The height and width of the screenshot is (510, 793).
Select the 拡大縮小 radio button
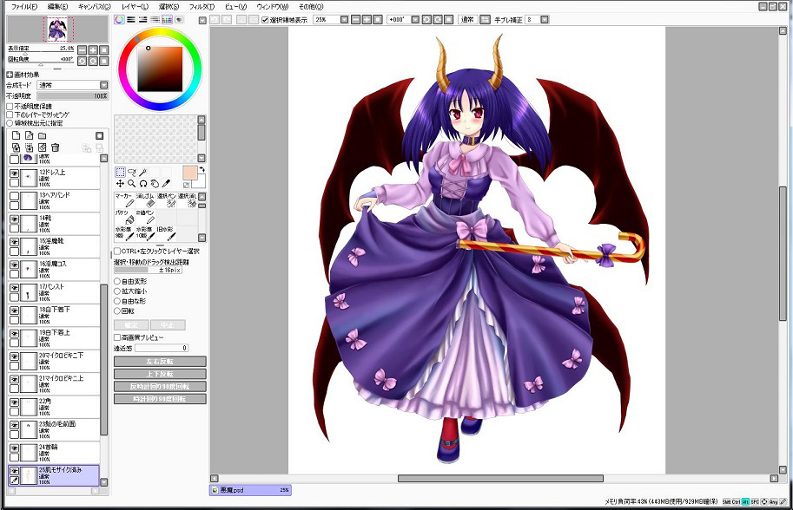(118, 291)
